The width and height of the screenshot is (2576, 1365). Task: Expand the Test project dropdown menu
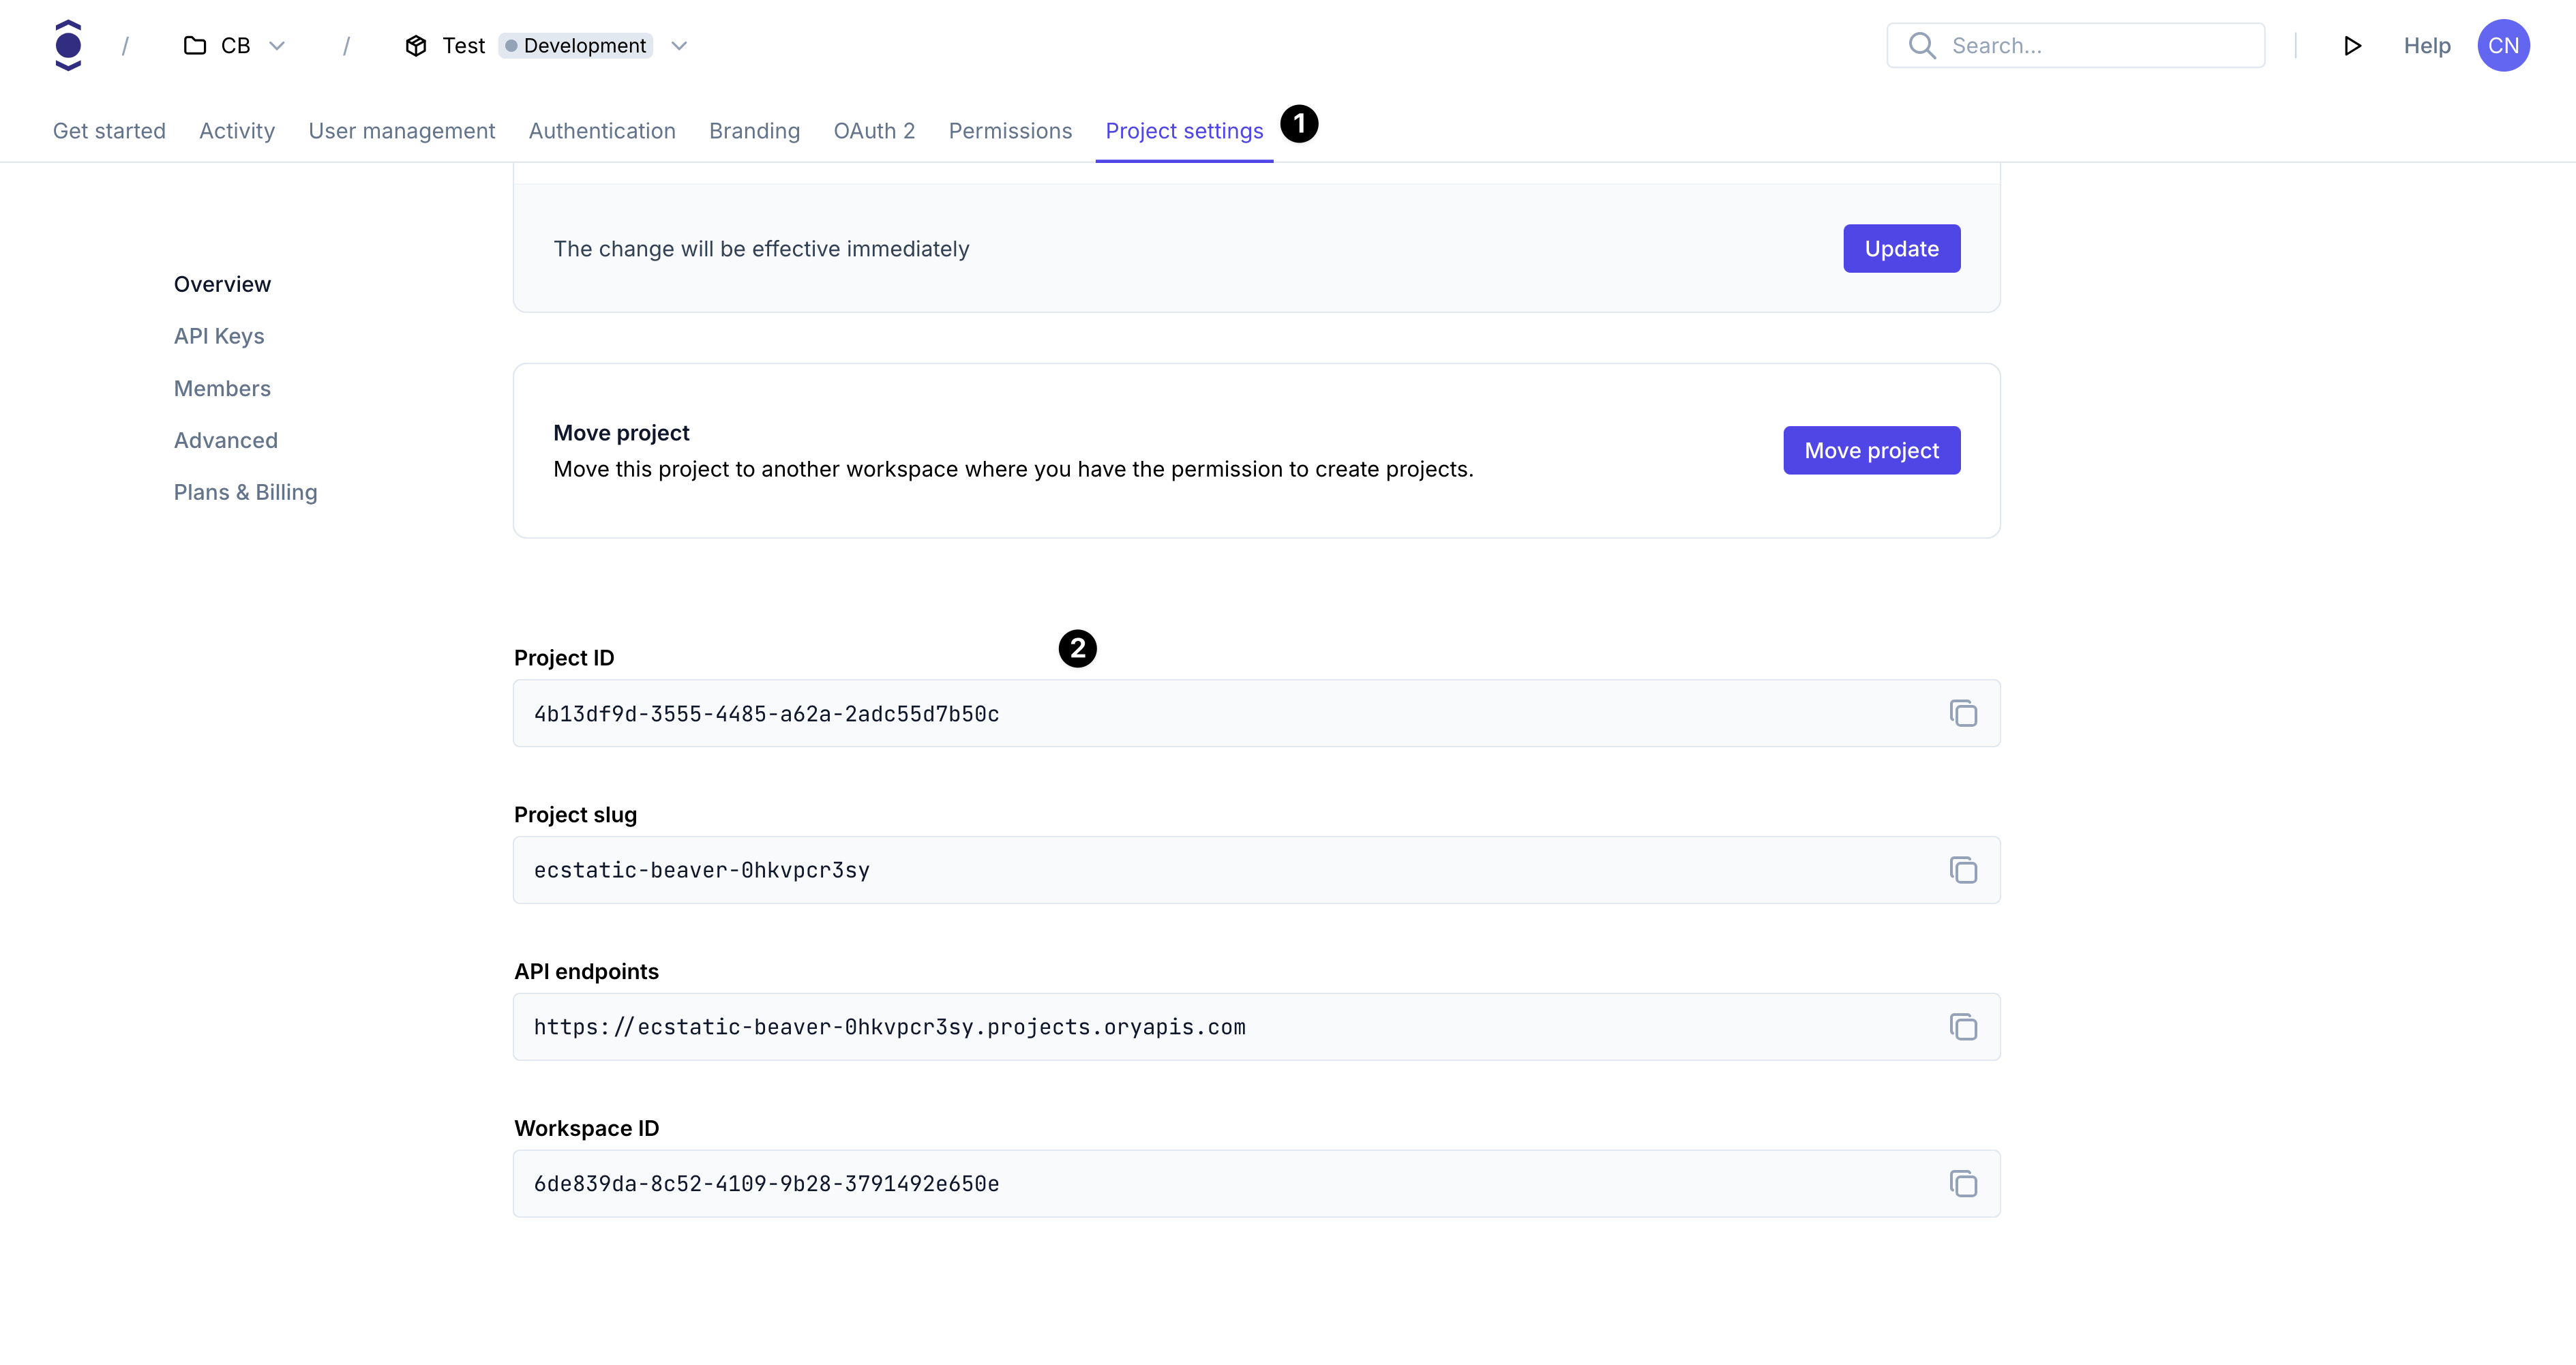click(x=680, y=46)
